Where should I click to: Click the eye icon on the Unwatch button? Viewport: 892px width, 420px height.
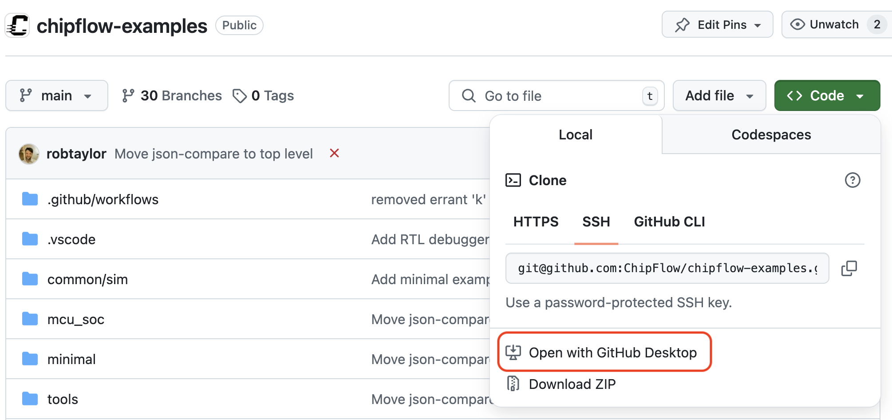pos(797,24)
